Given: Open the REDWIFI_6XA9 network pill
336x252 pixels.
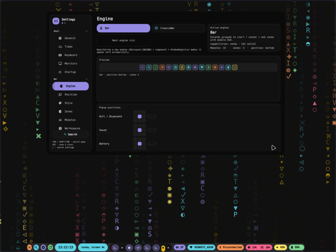Looking at the screenshot, I should 202,247.
